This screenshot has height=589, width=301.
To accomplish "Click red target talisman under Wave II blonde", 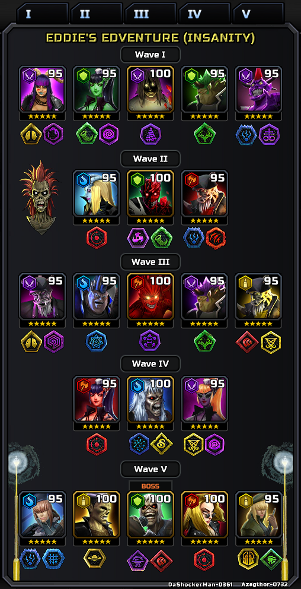I will pyautogui.click(x=97, y=237).
